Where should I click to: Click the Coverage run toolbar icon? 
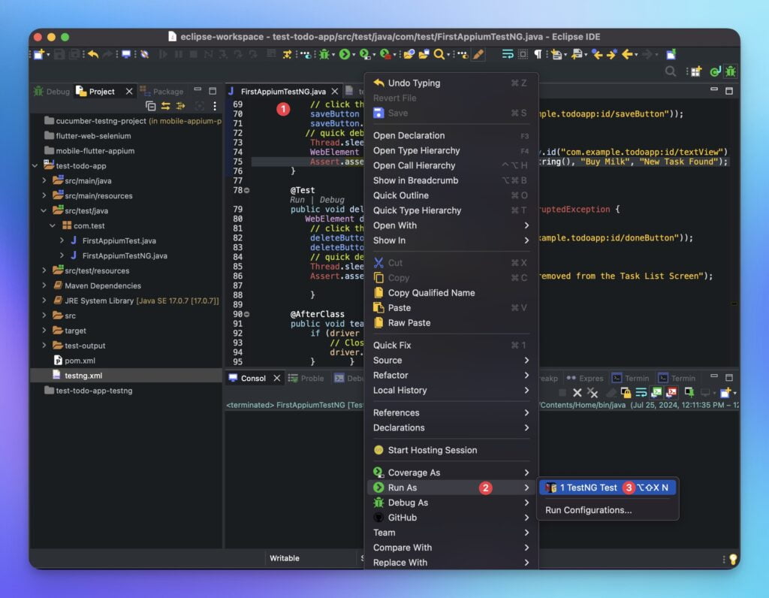click(364, 54)
